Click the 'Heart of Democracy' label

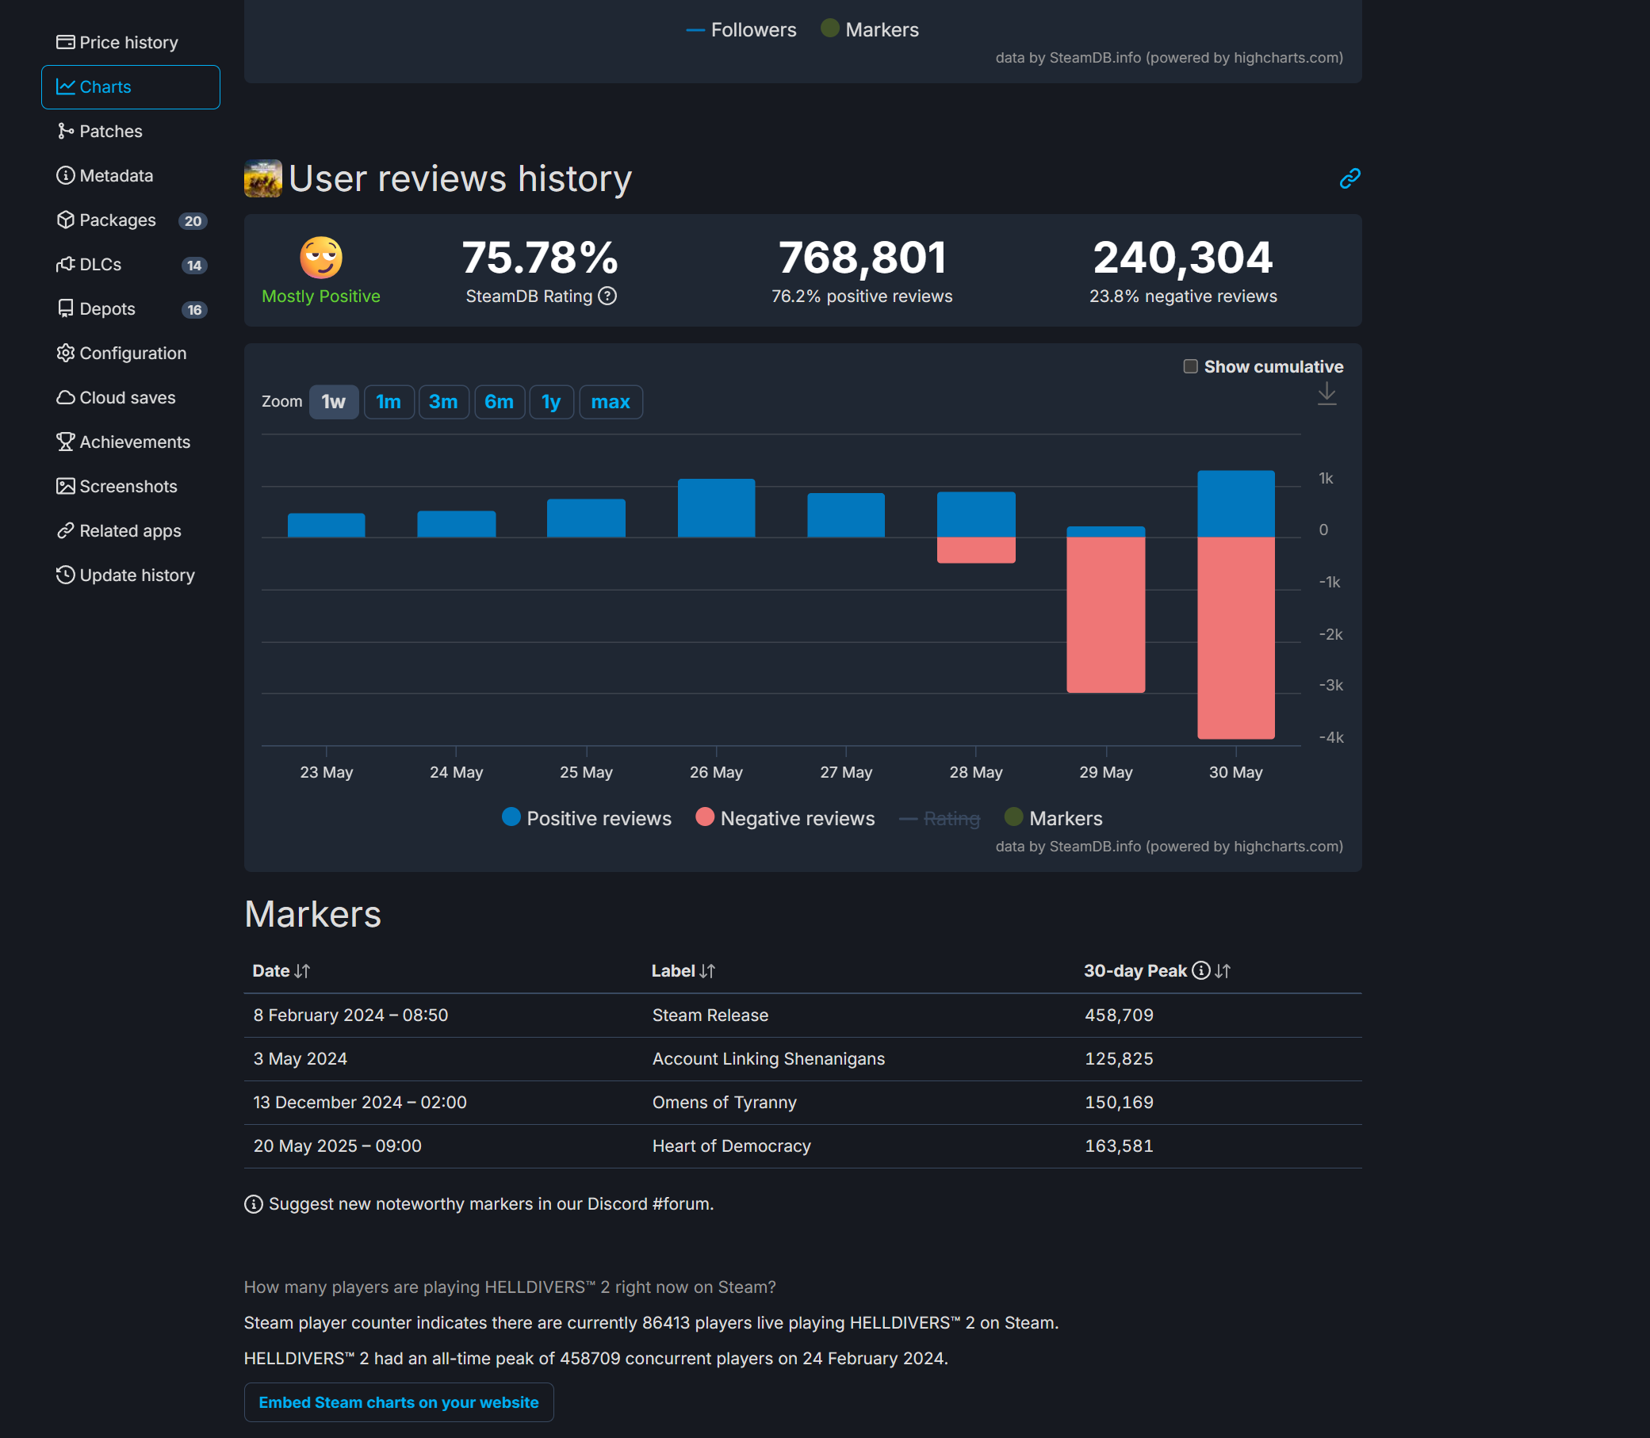(732, 1147)
